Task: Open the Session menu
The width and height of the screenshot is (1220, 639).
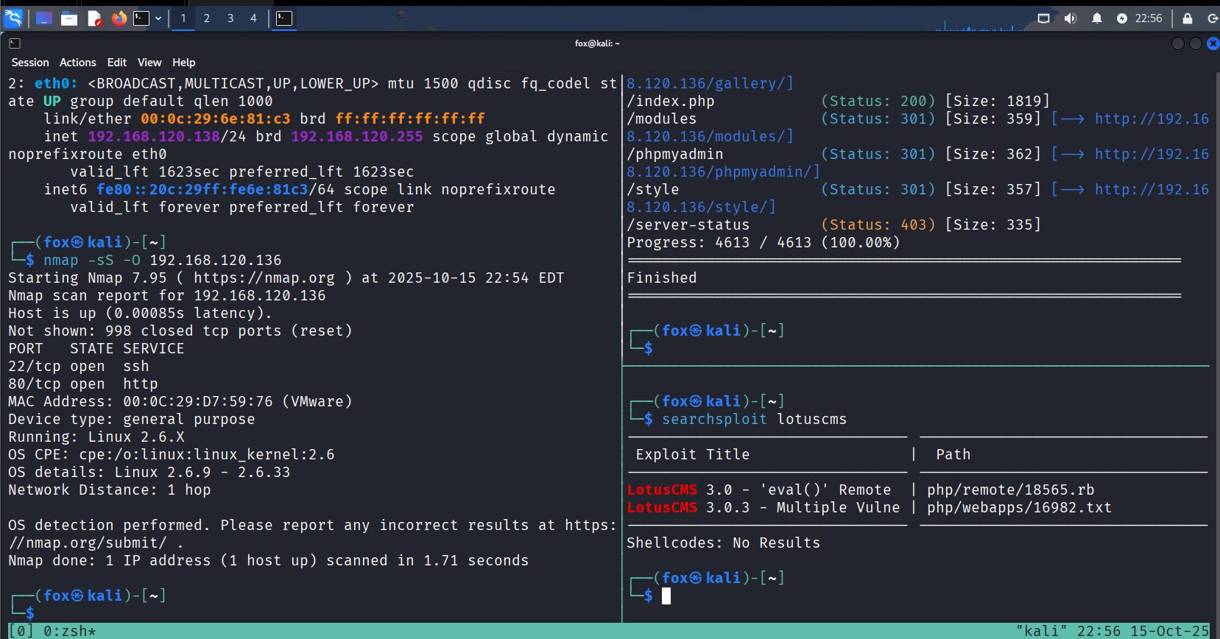Action: (30, 63)
